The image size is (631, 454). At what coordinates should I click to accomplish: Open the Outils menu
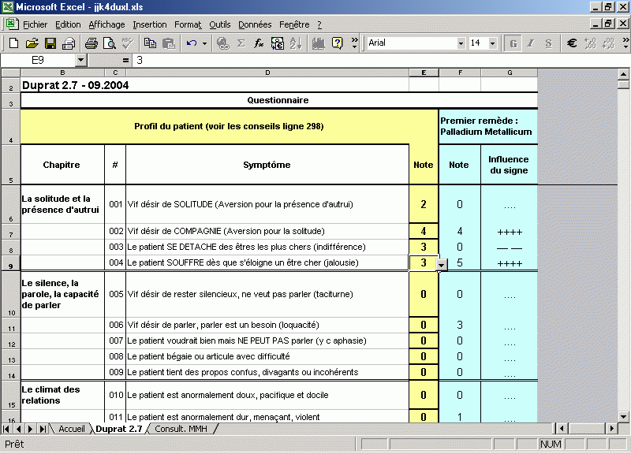[220, 24]
